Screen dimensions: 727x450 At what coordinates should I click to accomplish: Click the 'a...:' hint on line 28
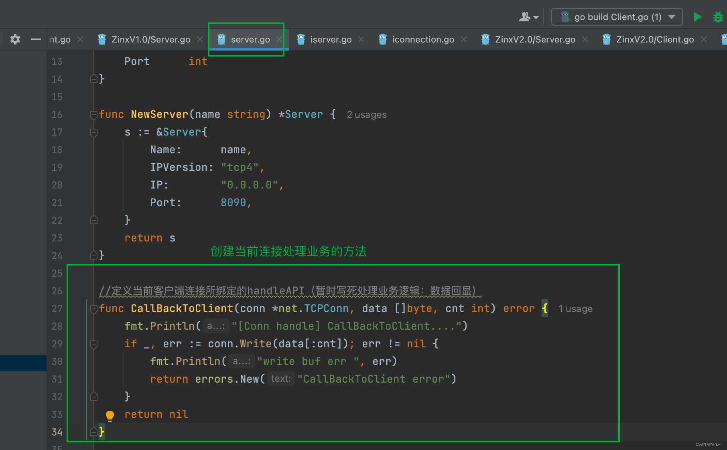(x=216, y=326)
